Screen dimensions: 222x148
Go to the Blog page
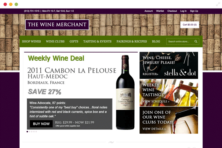(156, 41)
